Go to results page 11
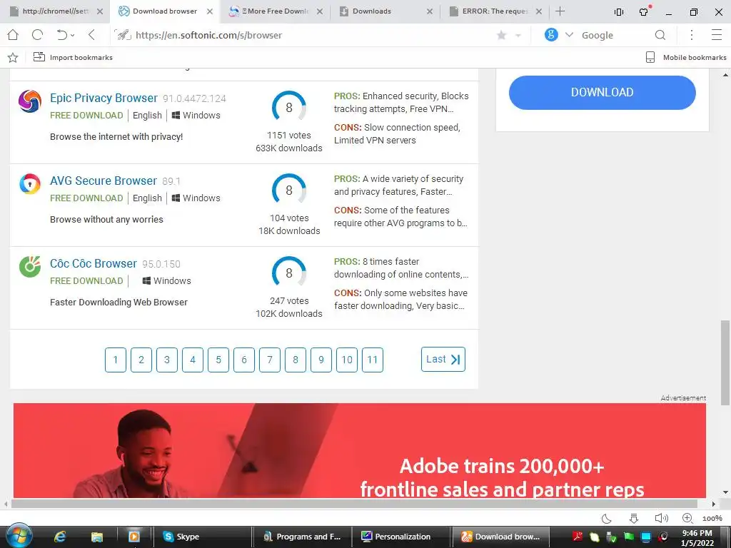This screenshot has width=731, height=548. pos(373,360)
